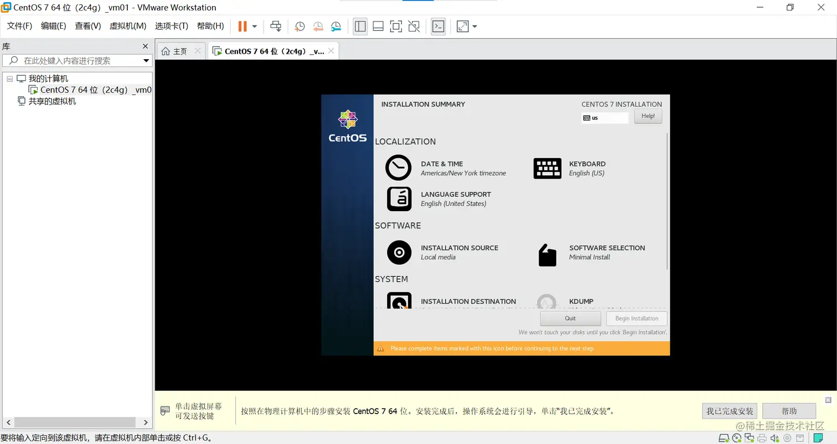Take a snapshot of this virtual machine

tap(299, 26)
